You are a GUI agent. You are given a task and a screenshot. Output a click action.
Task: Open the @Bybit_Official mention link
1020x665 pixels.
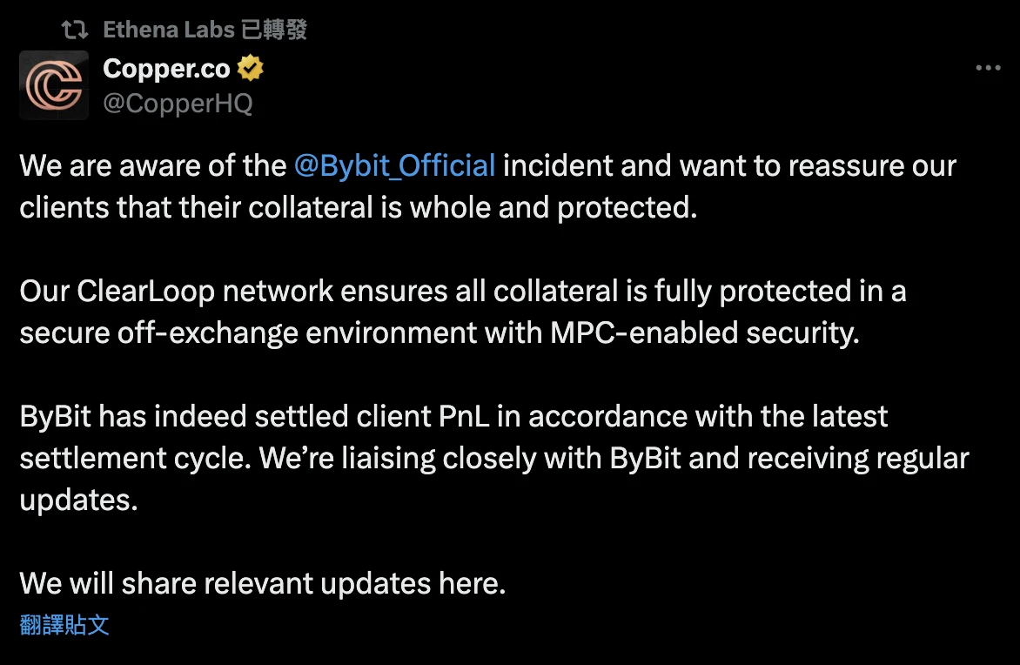click(x=394, y=165)
